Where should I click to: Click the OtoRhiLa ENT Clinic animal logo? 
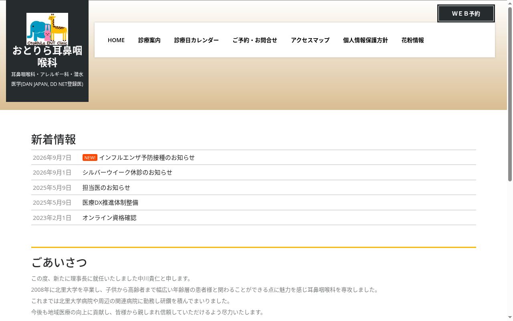point(47,29)
